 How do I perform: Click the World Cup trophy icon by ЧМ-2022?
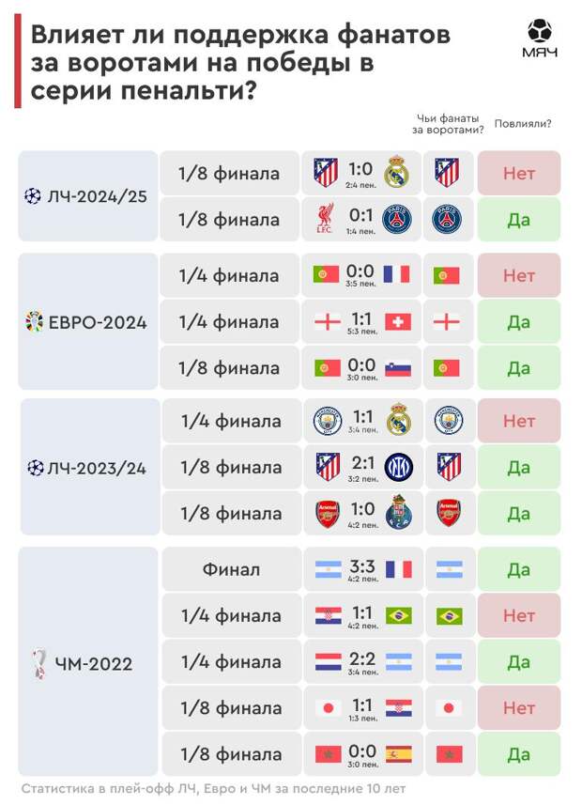[38, 664]
